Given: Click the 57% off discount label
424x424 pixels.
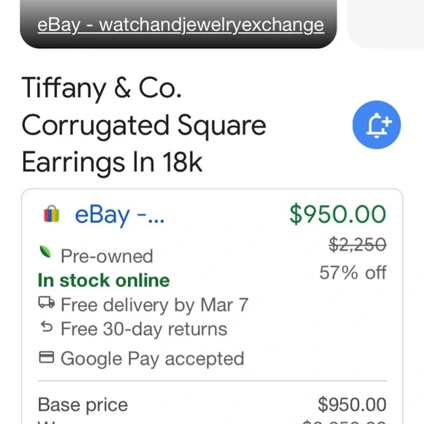Looking at the screenshot, I should (353, 272).
